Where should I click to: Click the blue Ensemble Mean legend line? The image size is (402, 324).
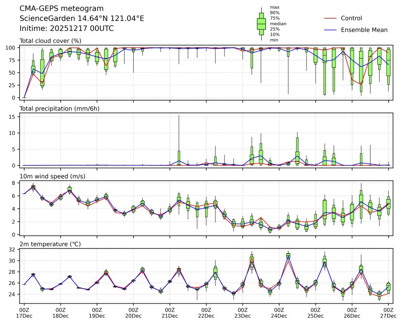point(330,30)
